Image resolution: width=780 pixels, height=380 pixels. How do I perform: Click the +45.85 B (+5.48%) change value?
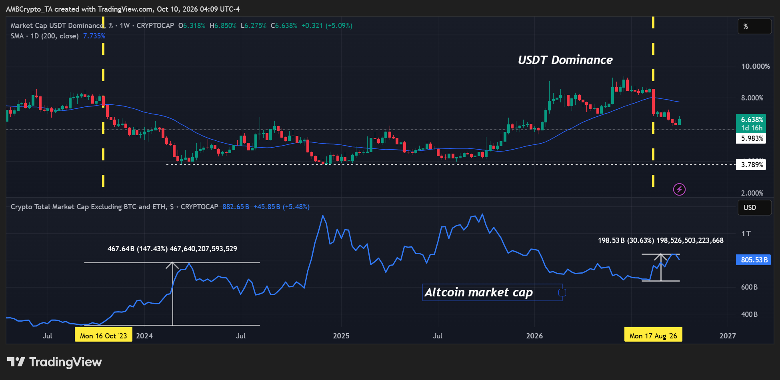click(x=282, y=207)
